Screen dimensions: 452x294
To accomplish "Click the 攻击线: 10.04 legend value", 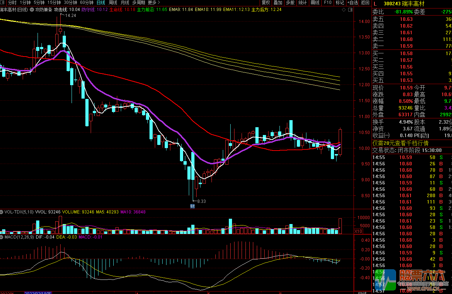I will [67, 10].
